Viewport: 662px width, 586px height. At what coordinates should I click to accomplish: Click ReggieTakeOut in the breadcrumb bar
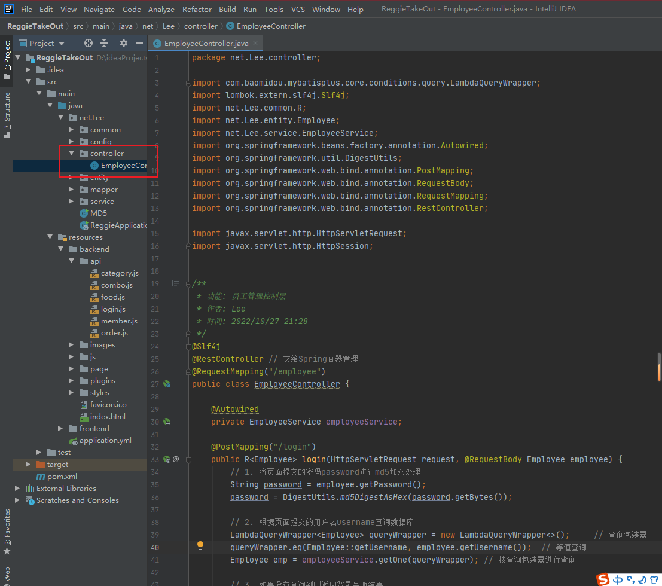click(35, 26)
